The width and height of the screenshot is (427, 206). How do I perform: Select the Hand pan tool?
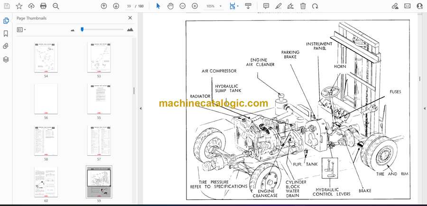tap(170, 6)
